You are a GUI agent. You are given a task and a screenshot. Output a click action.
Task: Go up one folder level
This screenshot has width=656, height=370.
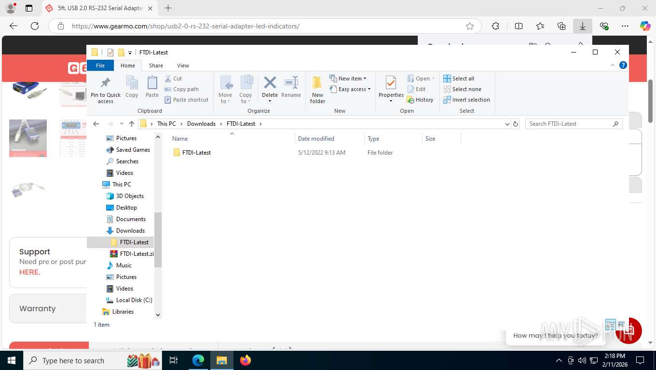coord(132,124)
